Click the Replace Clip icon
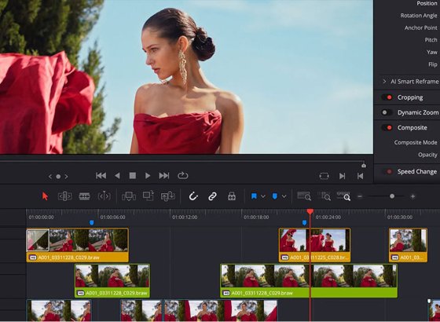The image size is (440, 322). (168, 196)
